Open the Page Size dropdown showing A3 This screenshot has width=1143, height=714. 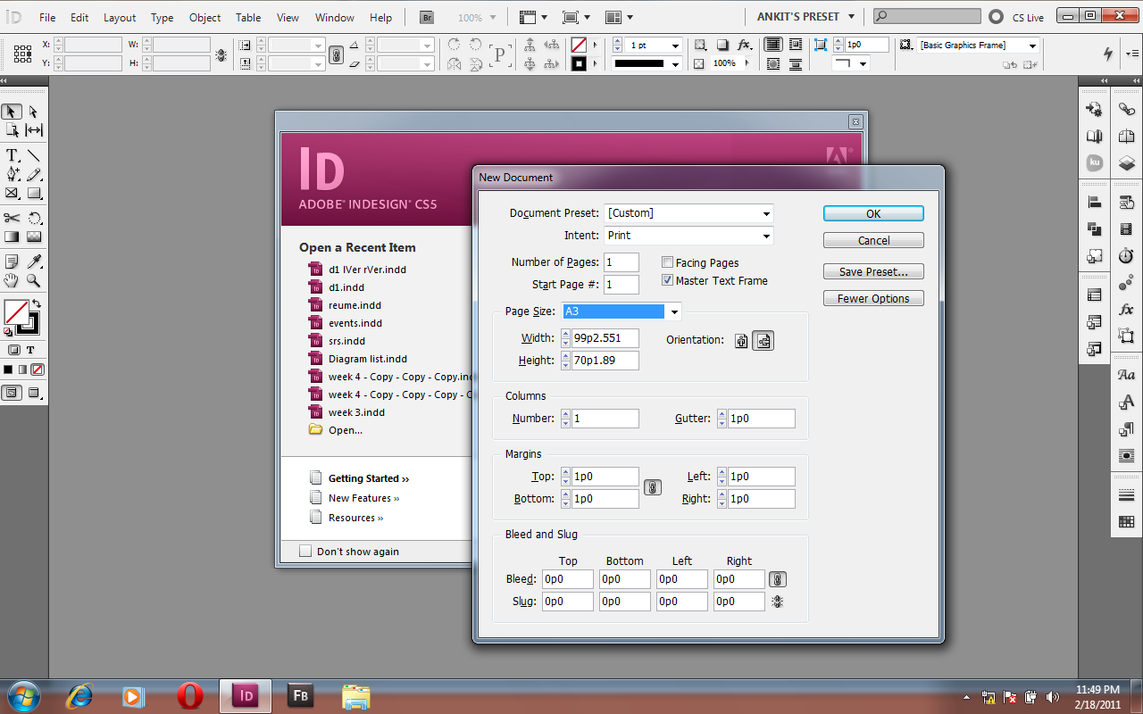point(622,311)
